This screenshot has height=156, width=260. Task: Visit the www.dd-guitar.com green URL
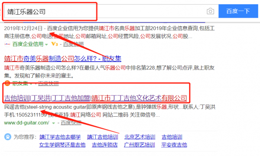point(26,123)
